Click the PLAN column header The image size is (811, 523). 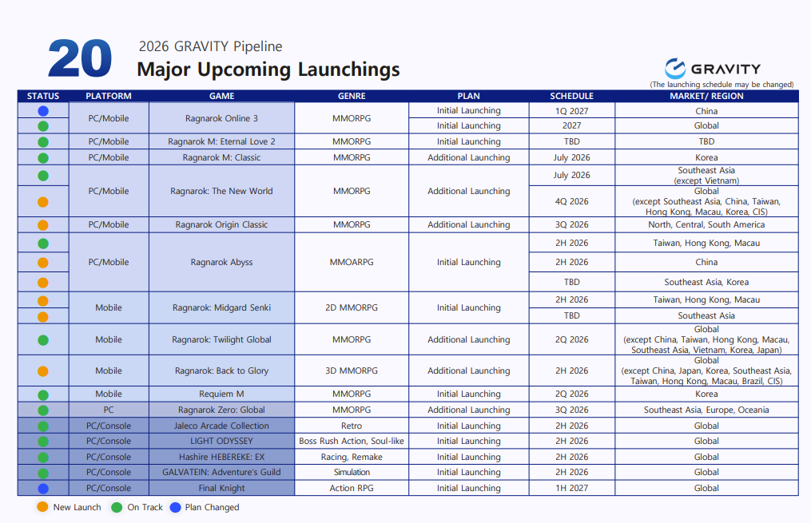[x=468, y=96]
